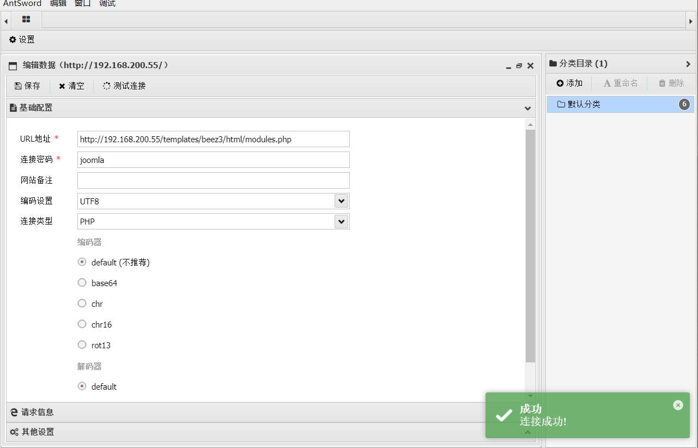Maximize the 编辑数据 panel

519,65
